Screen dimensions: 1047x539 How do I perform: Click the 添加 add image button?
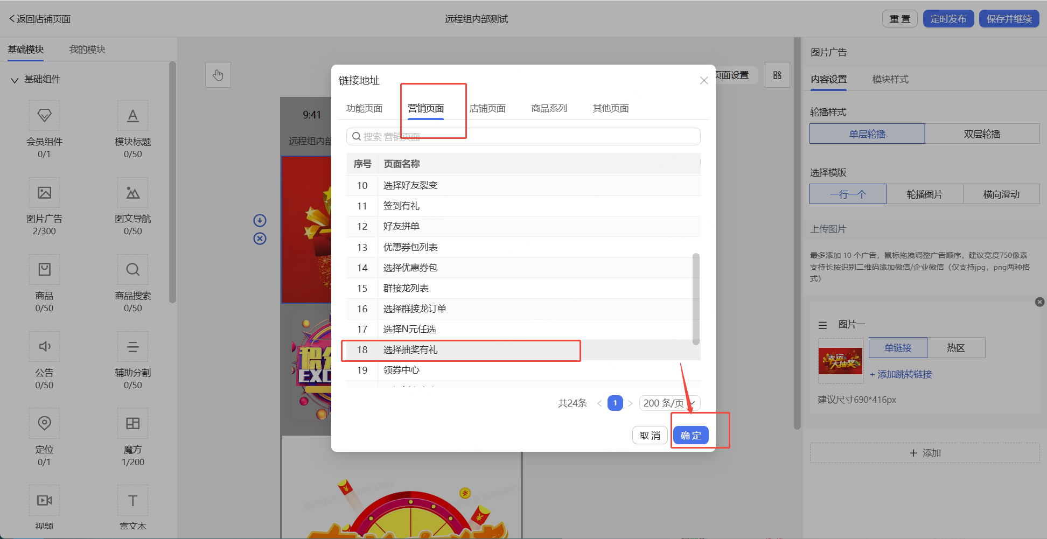pyautogui.click(x=925, y=453)
